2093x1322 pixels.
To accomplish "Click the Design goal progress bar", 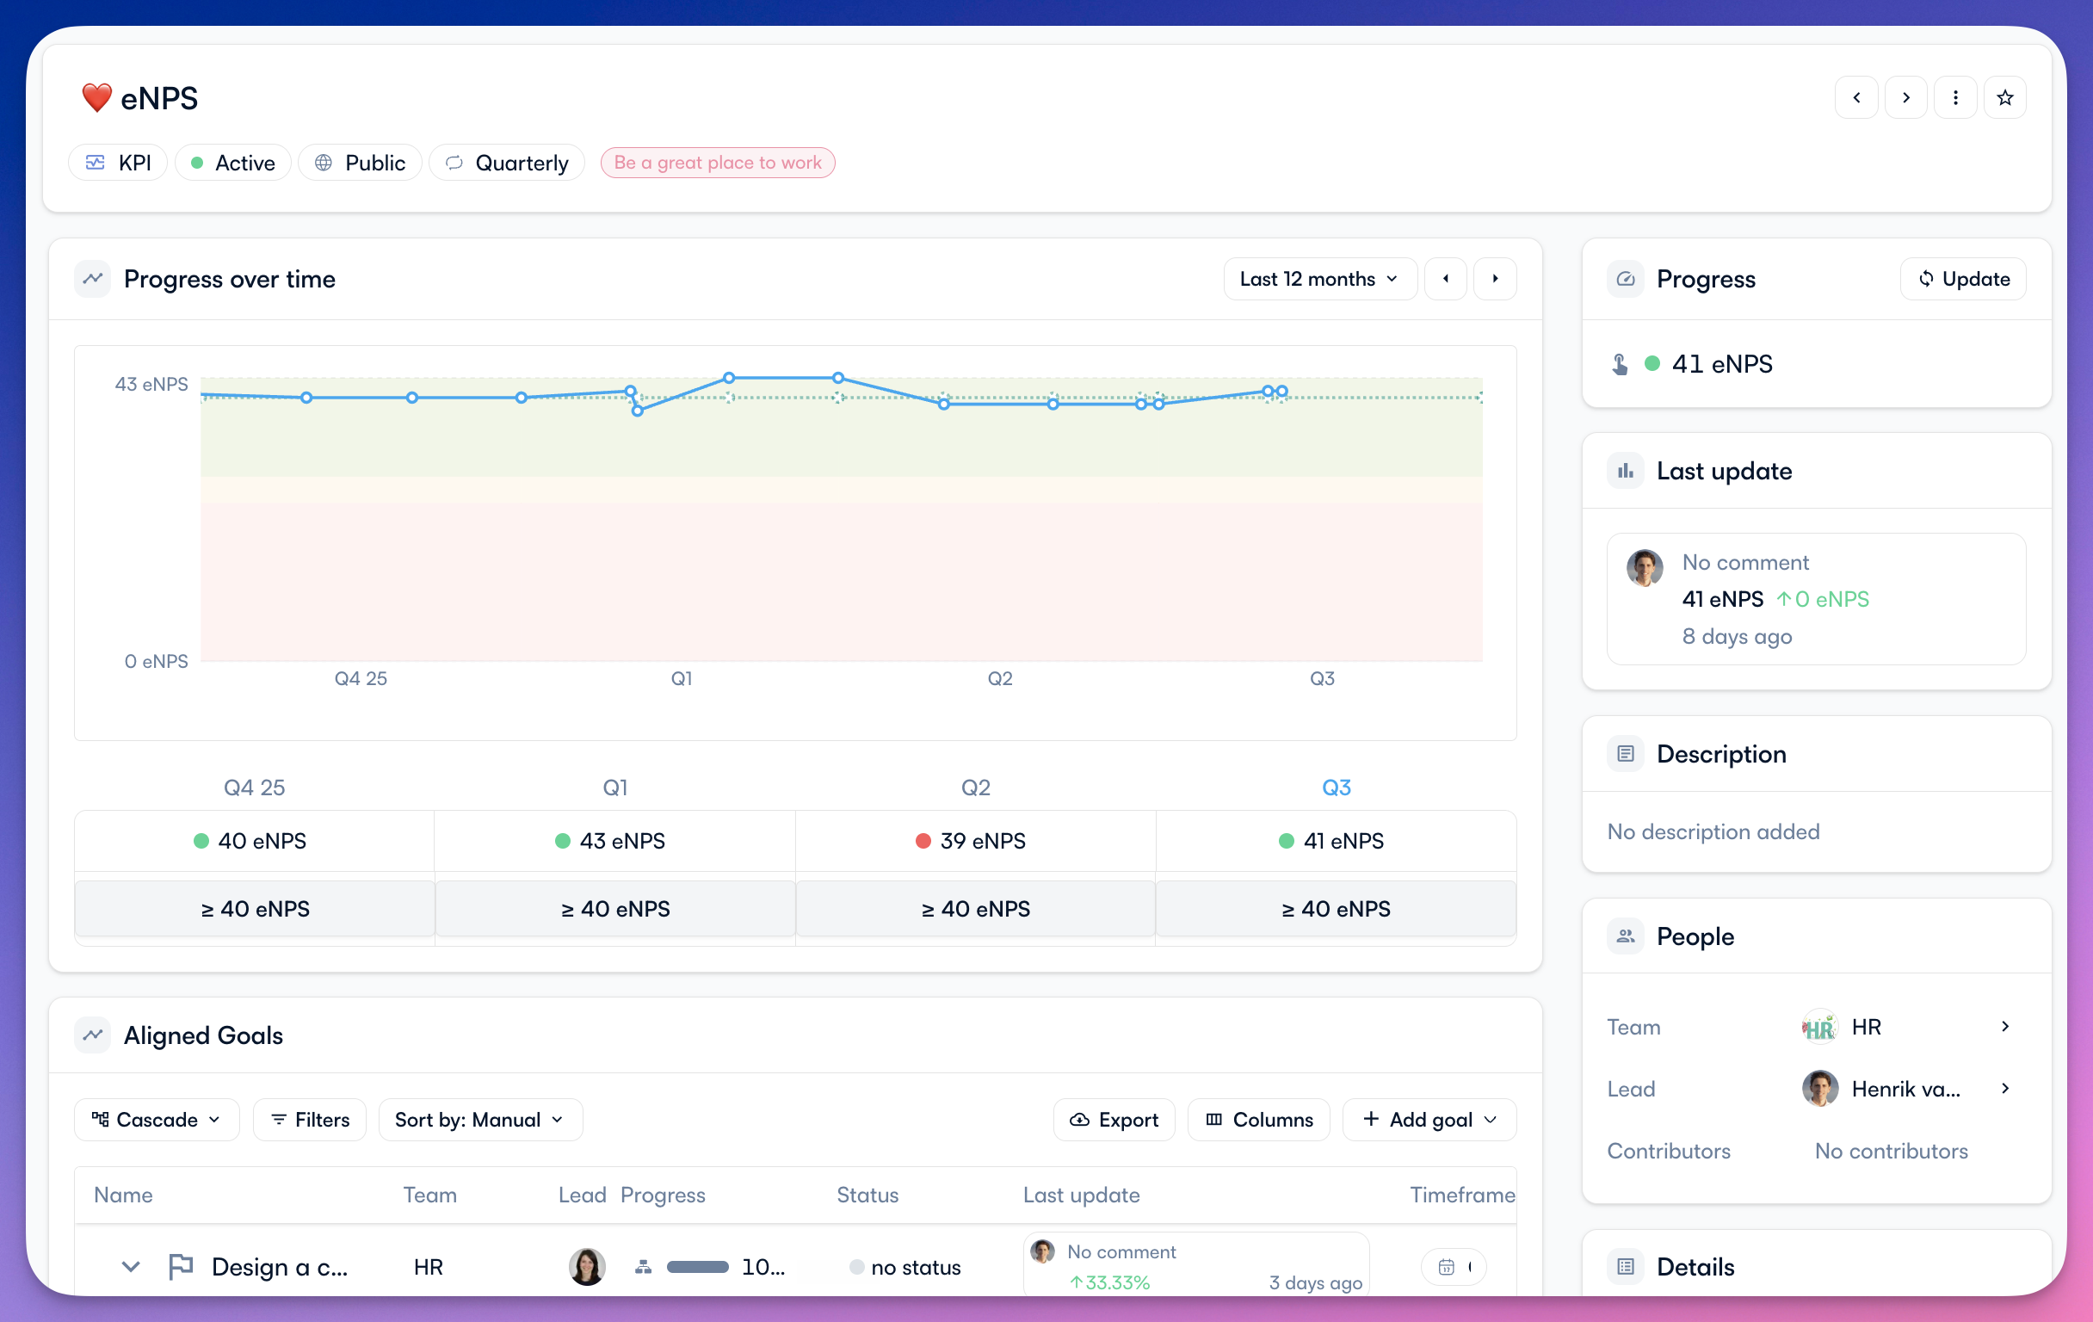I will (x=698, y=1266).
